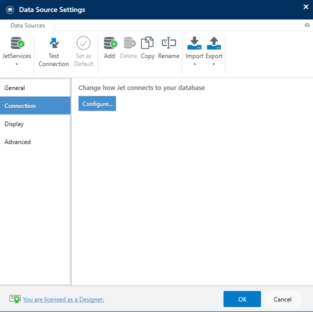
Task: Click the Jet logo in the title bar
Action: (10, 10)
